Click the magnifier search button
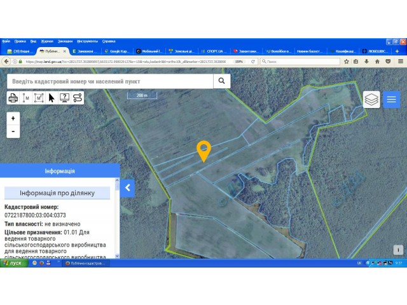This screenshot has height=305, width=407. pos(222,81)
